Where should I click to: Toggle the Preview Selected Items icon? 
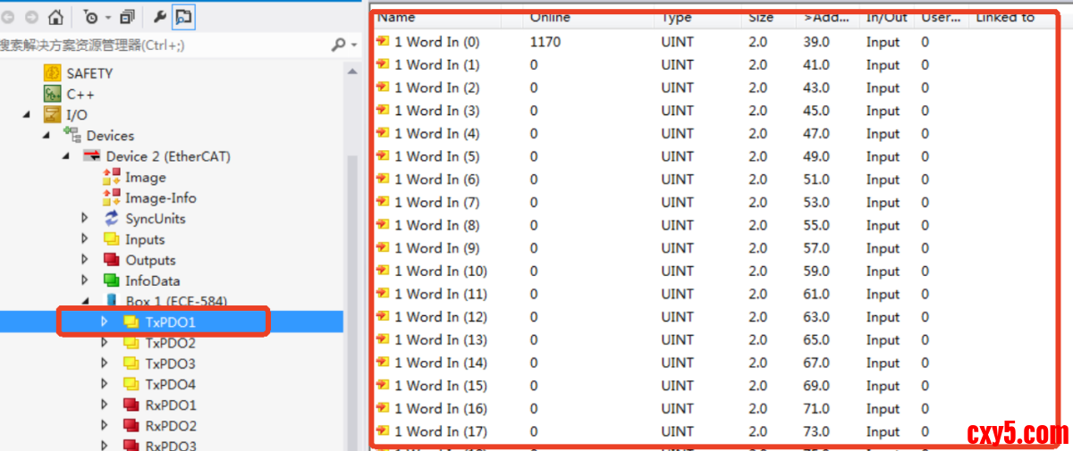[x=183, y=17]
